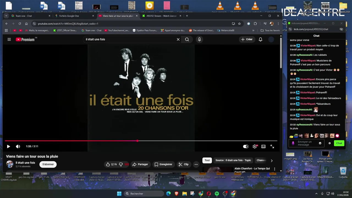
Task: Like the video with thumbs up
Action: [111, 164]
